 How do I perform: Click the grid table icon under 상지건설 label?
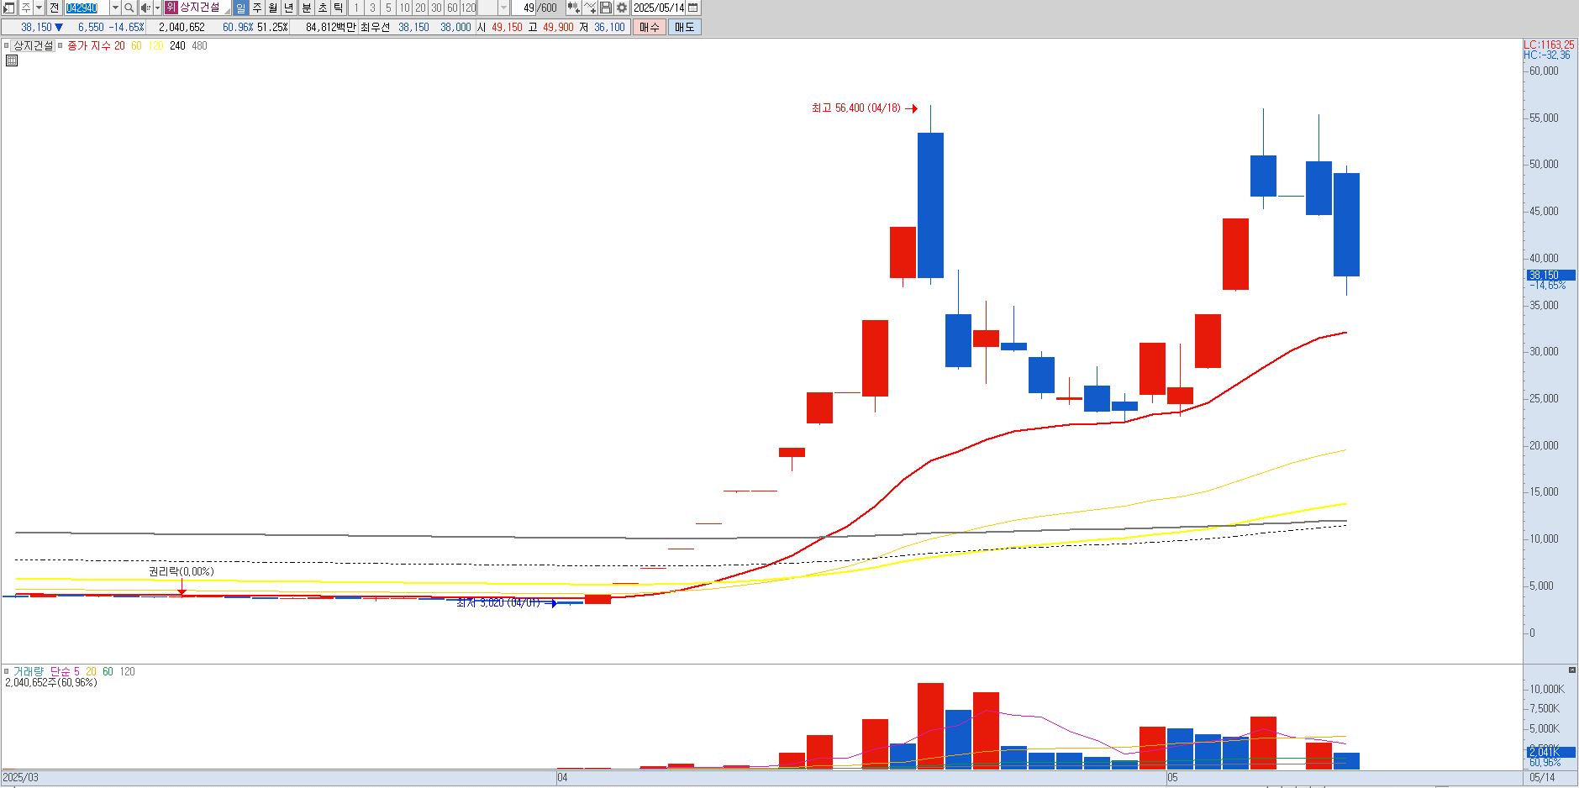pos(12,60)
